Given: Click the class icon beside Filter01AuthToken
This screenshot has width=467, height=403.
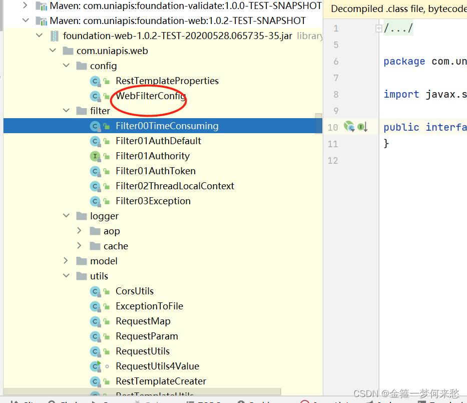Looking at the screenshot, I should pyautogui.click(x=95, y=171).
